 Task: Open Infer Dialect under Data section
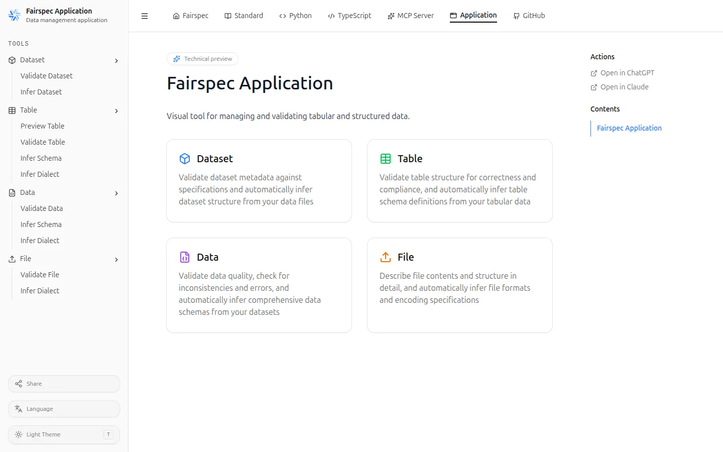click(x=40, y=241)
